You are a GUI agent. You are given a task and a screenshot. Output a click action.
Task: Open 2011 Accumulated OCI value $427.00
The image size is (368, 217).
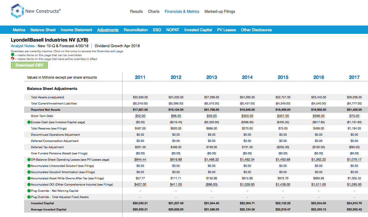140,185
